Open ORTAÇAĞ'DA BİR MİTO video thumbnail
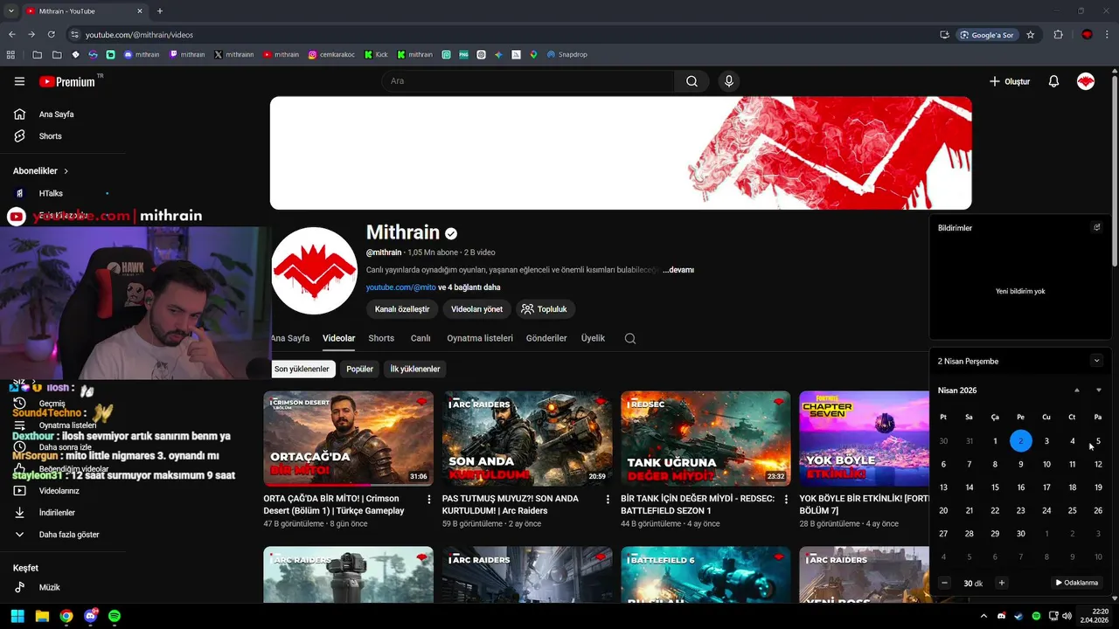This screenshot has width=1119, height=629. pyautogui.click(x=348, y=439)
